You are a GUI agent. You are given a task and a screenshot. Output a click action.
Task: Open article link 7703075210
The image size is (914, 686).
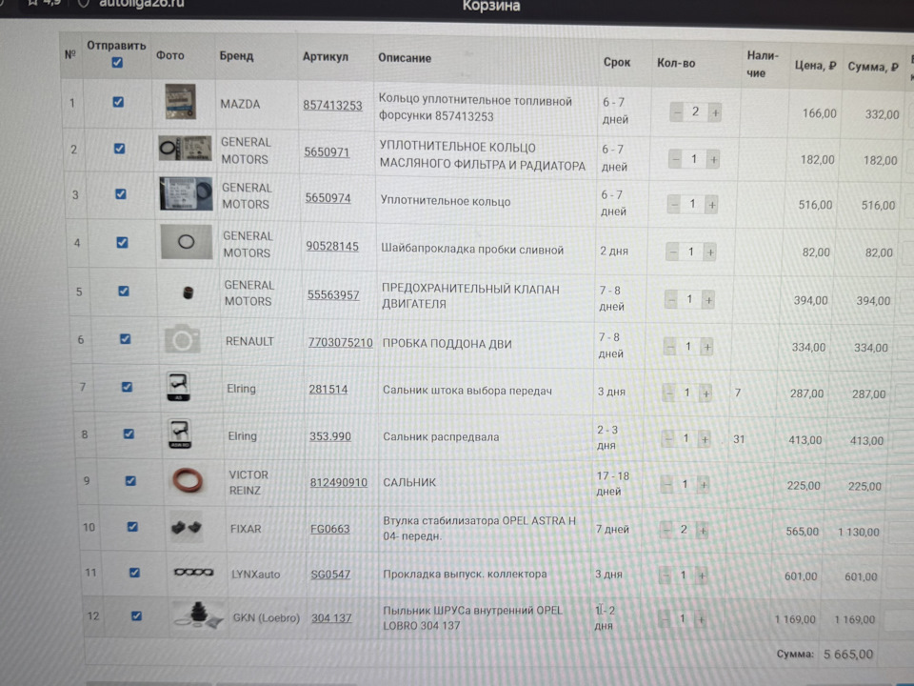341,343
